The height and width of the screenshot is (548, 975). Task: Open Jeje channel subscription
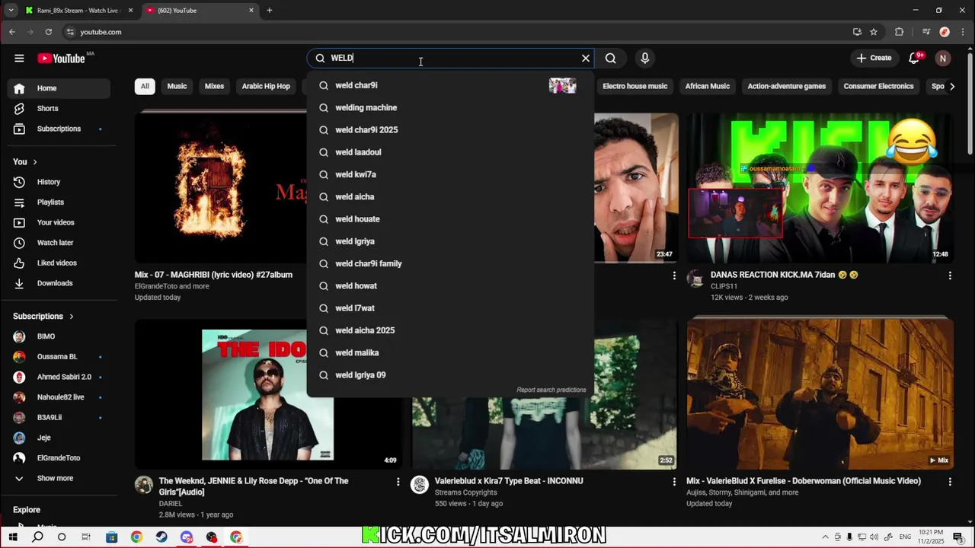click(x=59, y=438)
